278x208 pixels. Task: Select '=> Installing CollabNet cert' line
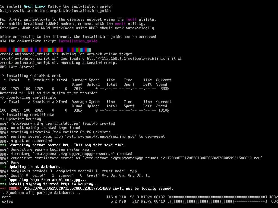tap(30, 76)
